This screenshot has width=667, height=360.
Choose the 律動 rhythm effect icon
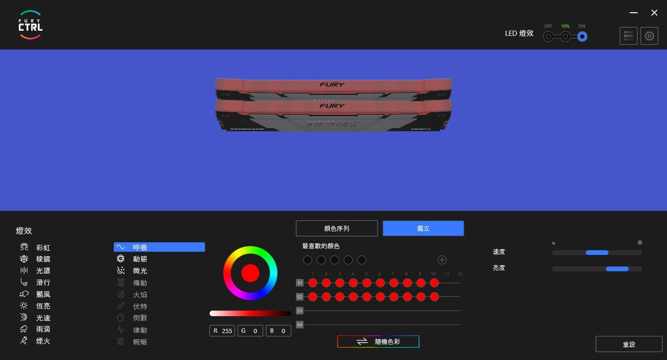(x=121, y=330)
